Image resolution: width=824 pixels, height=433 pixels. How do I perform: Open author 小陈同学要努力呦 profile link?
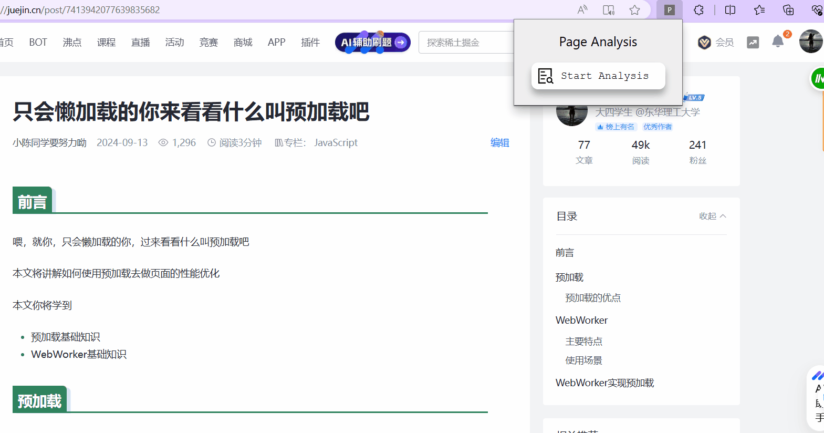pos(49,143)
